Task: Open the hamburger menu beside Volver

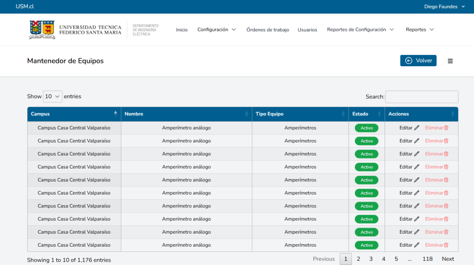Action: [450, 61]
